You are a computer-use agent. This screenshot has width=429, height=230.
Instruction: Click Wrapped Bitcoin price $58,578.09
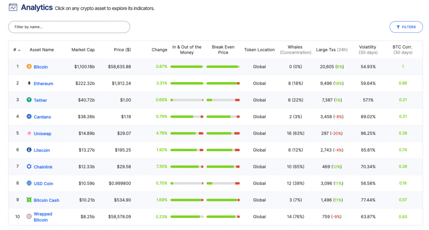coord(119,217)
